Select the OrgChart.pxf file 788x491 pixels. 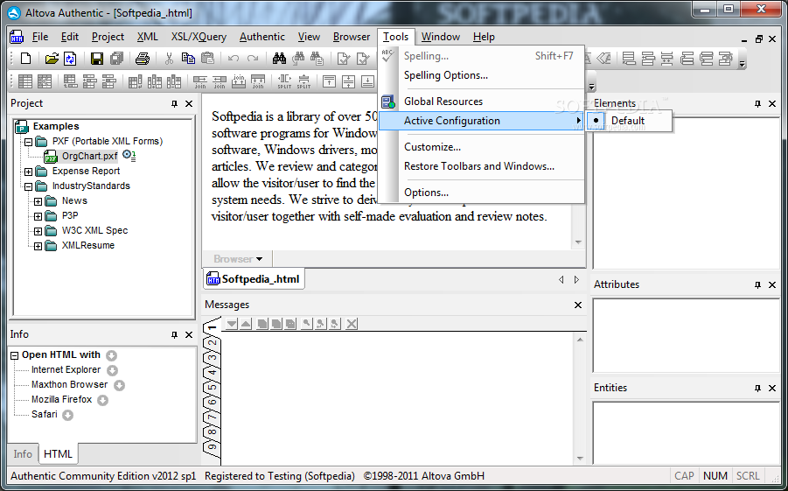[x=89, y=157]
